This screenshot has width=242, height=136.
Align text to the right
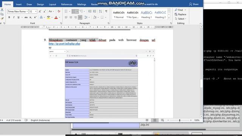pyautogui.click(x=75, y=17)
